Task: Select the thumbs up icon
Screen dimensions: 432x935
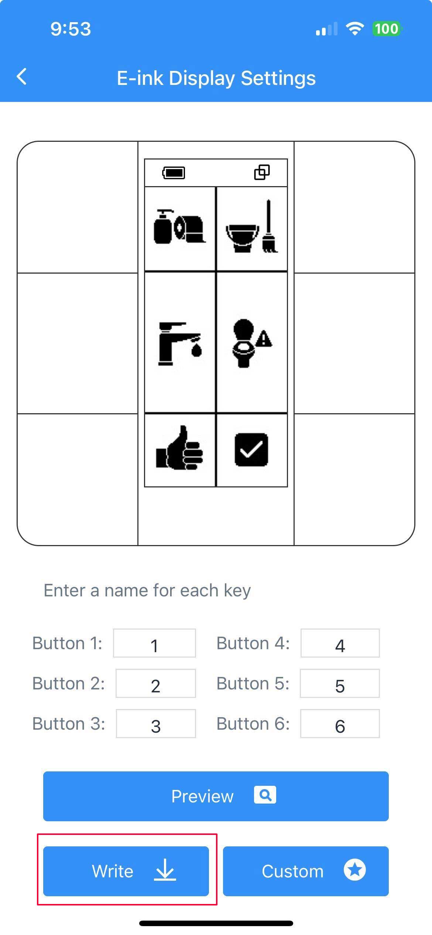Action: tap(180, 449)
